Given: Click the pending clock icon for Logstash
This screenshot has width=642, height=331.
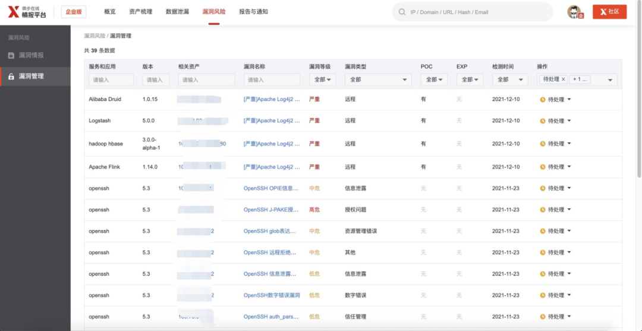Looking at the screenshot, I should coord(543,121).
